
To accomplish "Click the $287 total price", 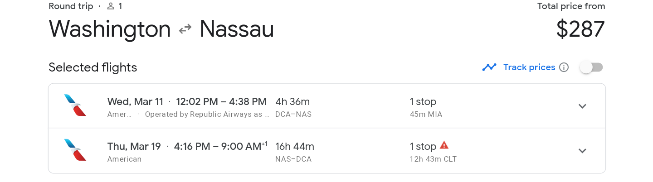I will (x=580, y=29).
